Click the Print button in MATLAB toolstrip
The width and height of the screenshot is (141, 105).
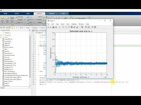(x=18, y=22)
